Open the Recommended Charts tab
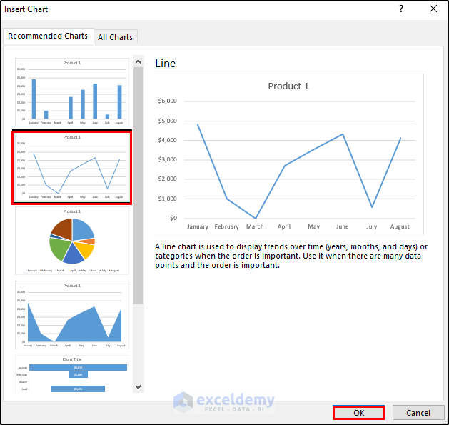The width and height of the screenshot is (449, 425). tap(48, 36)
